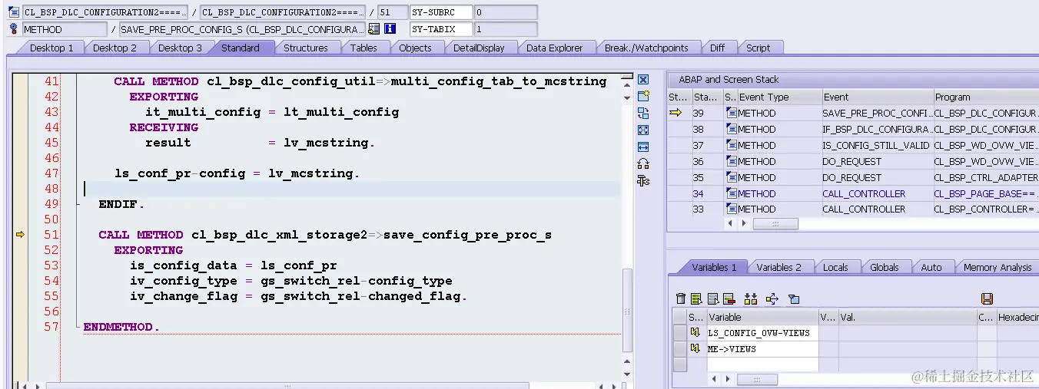The height and width of the screenshot is (389, 1039).
Task: Open the Memory Analysis tab
Action: (x=997, y=267)
